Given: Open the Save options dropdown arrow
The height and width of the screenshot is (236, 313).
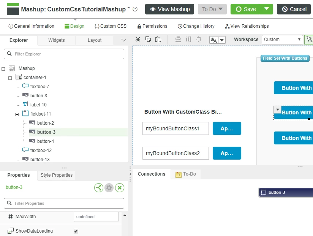Looking at the screenshot, I should (x=266, y=9).
